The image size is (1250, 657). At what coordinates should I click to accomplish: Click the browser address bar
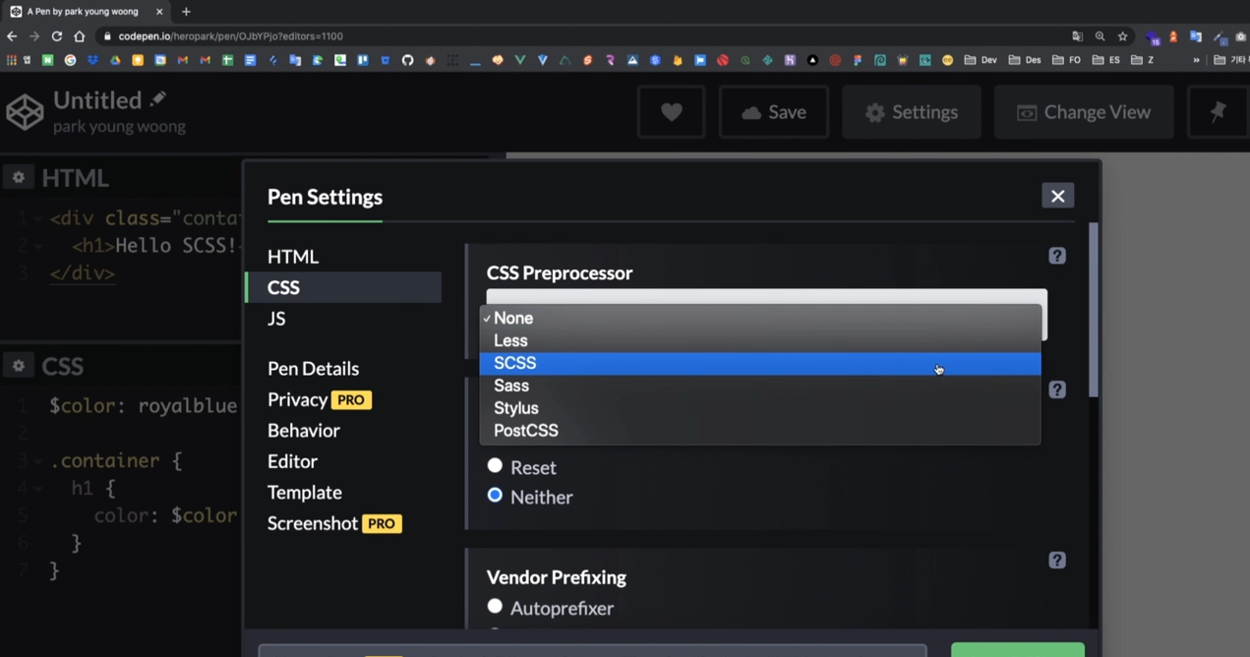[580, 36]
